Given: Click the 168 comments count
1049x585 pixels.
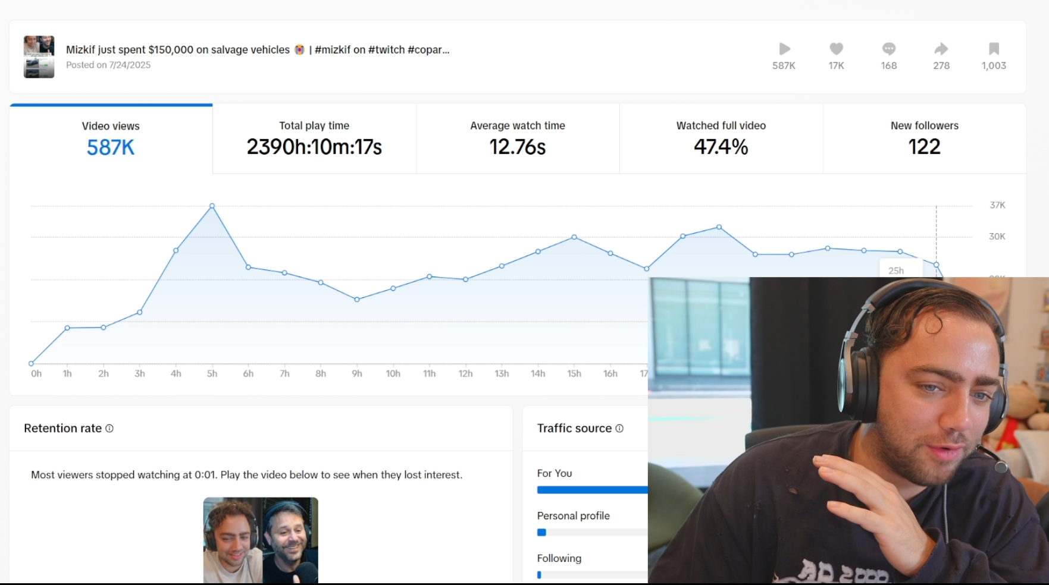Looking at the screenshot, I should 889,66.
